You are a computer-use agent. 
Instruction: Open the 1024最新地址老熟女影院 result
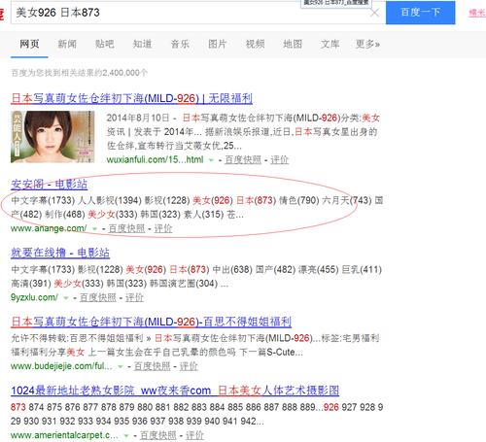175,391
